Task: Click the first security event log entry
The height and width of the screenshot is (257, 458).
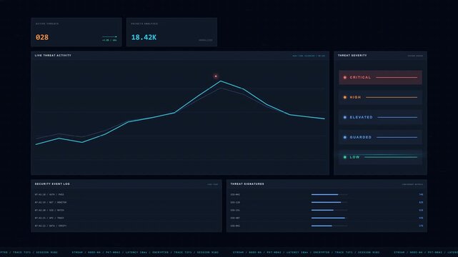Action: pos(49,195)
